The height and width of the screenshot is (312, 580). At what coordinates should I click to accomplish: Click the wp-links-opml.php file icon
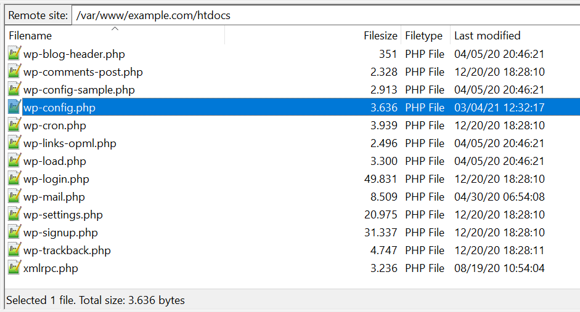coord(14,143)
